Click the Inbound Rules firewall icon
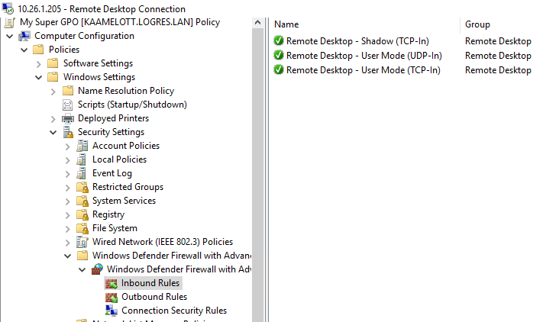Image resolution: width=559 pixels, height=322 pixels. (111, 283)
